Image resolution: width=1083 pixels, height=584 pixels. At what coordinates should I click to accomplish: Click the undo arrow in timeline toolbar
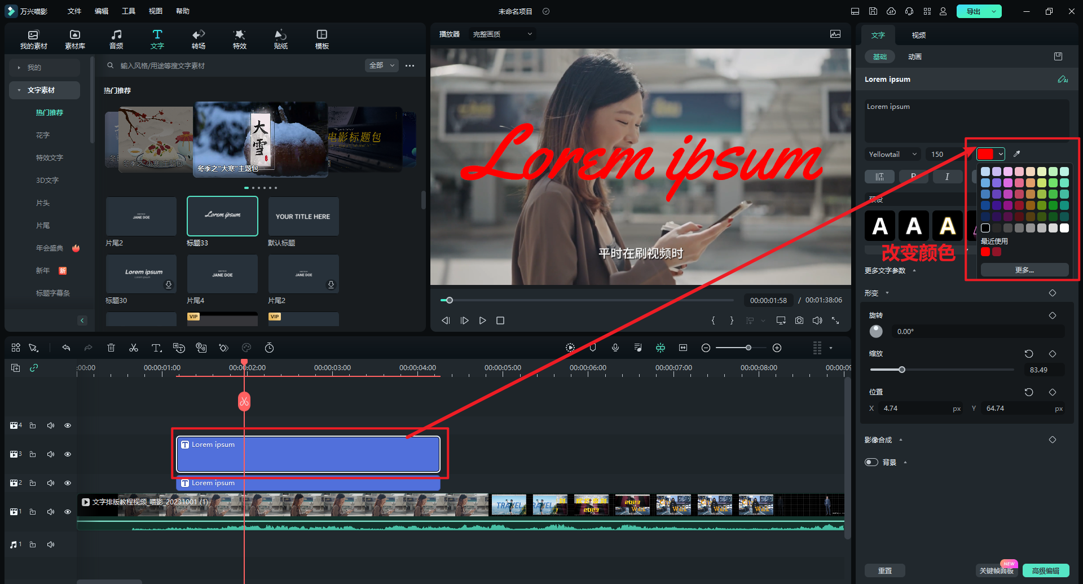(66, 348)
